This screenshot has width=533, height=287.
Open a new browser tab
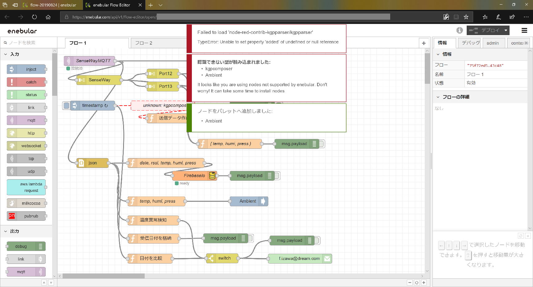(x=151, y=5)
